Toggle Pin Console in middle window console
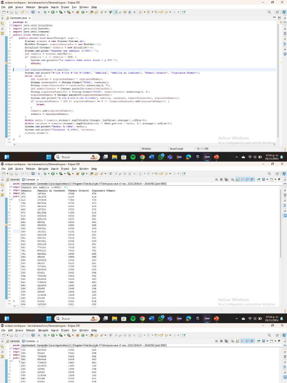Image resolution: width=287 pixels, height=383 pixels. pos(258,180)
